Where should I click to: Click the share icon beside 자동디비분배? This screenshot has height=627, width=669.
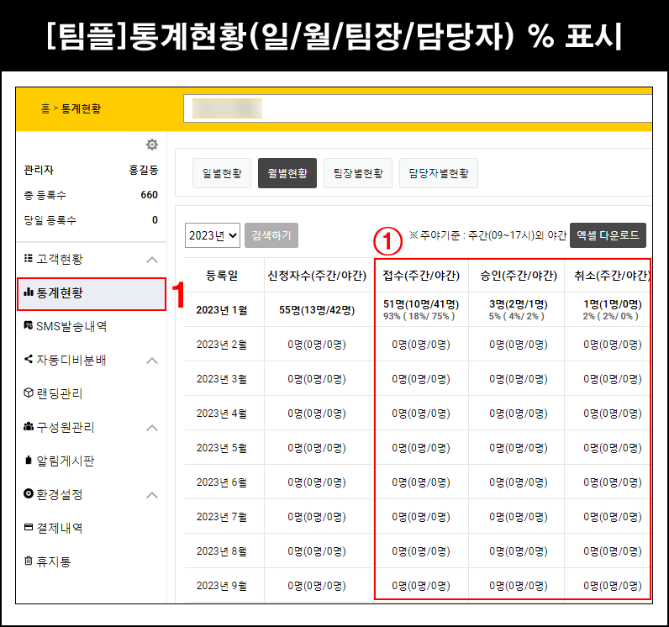pyautogui.click(x=29, y=360)
